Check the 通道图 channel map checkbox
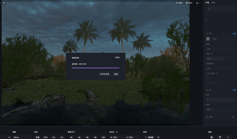237x139 pixels. pos(146,137)
